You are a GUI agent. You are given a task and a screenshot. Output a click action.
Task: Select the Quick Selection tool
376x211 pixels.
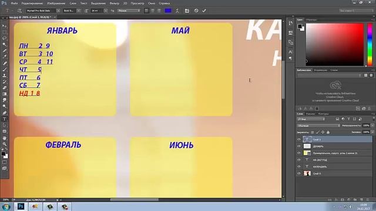tap(4, 45)
